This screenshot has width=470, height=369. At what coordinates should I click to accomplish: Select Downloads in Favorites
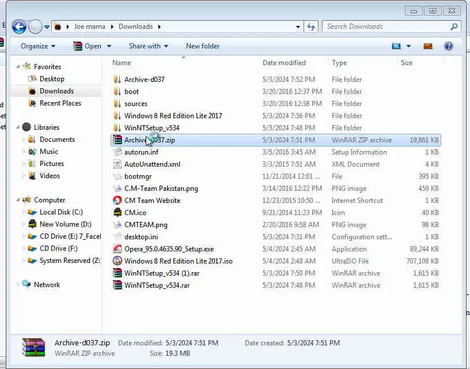coord(56,91)
